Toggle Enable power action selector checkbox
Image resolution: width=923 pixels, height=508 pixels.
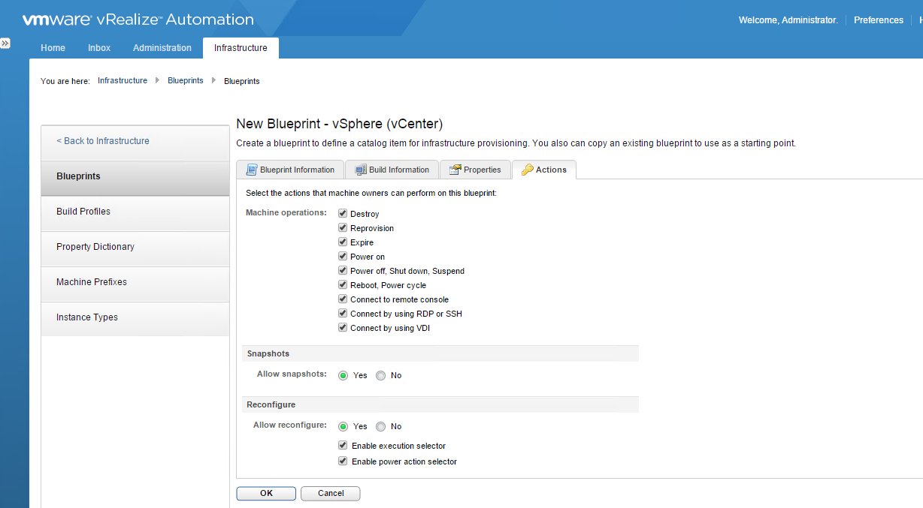click(x=343, y=461)
